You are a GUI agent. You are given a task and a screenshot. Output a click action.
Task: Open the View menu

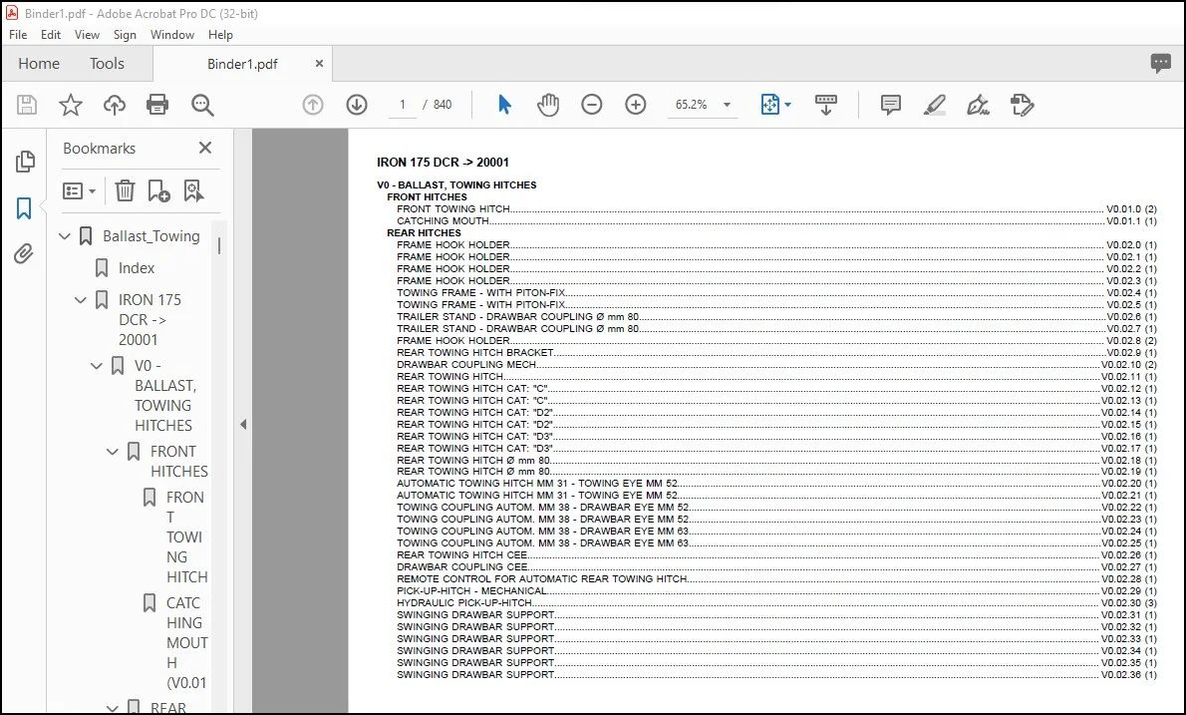click(x=87, y=35)
